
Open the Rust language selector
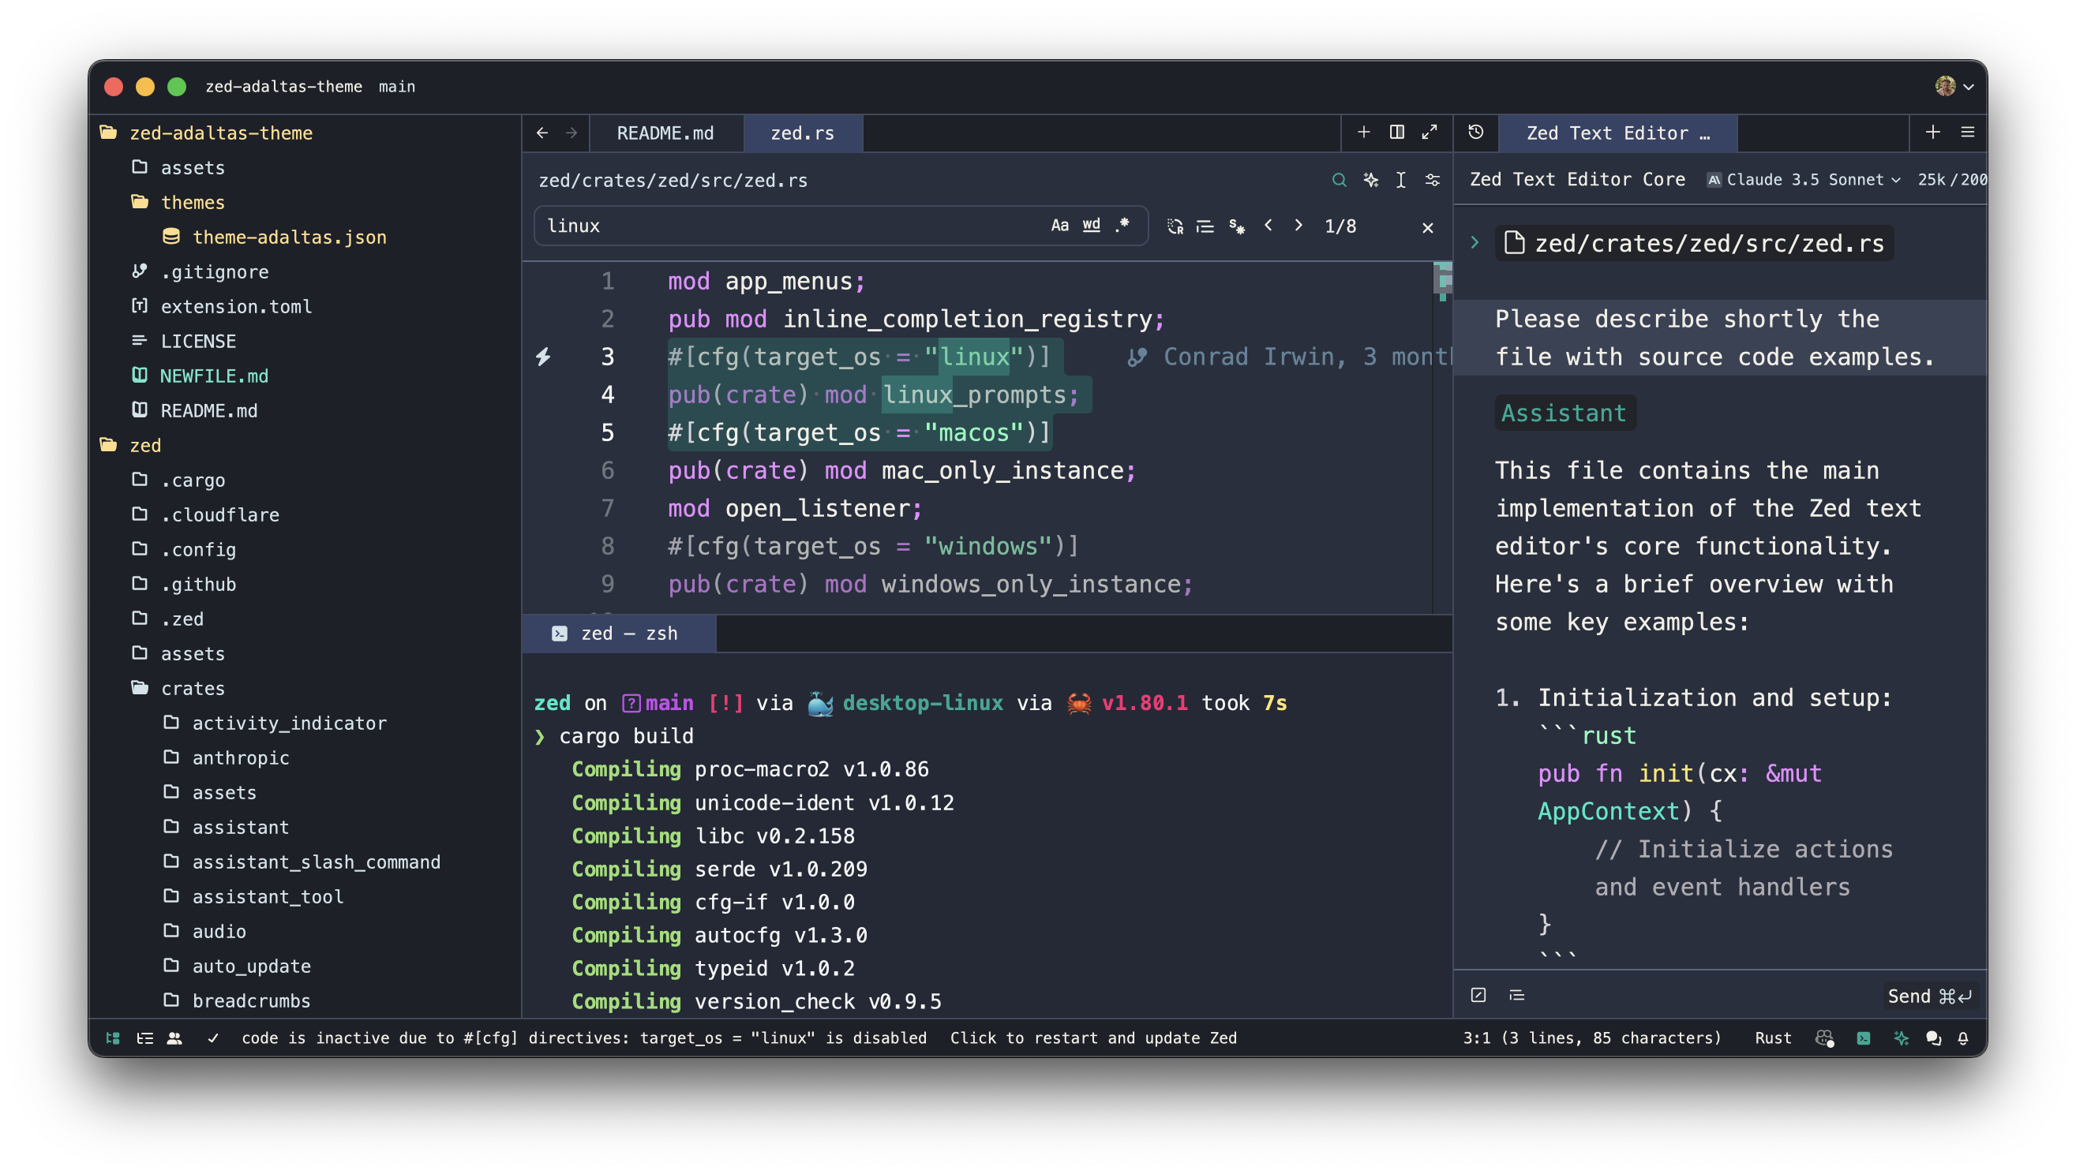coord(1772,1038)
